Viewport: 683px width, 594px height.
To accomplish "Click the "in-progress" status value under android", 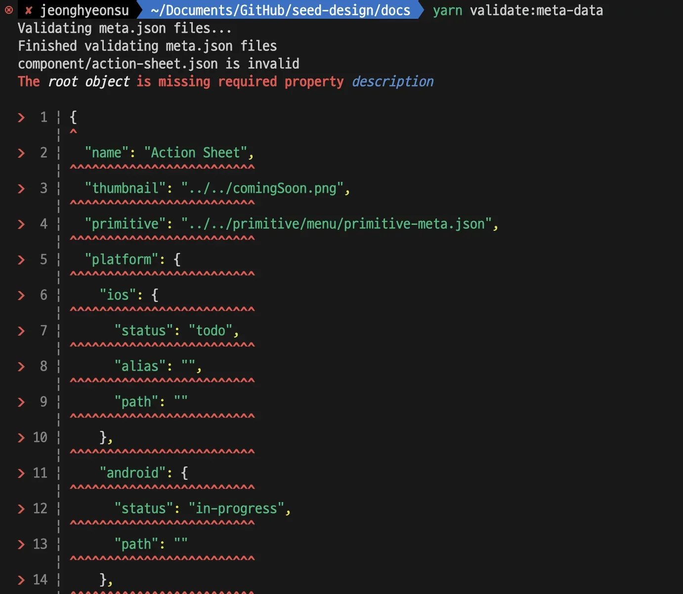I will [236, 509].
